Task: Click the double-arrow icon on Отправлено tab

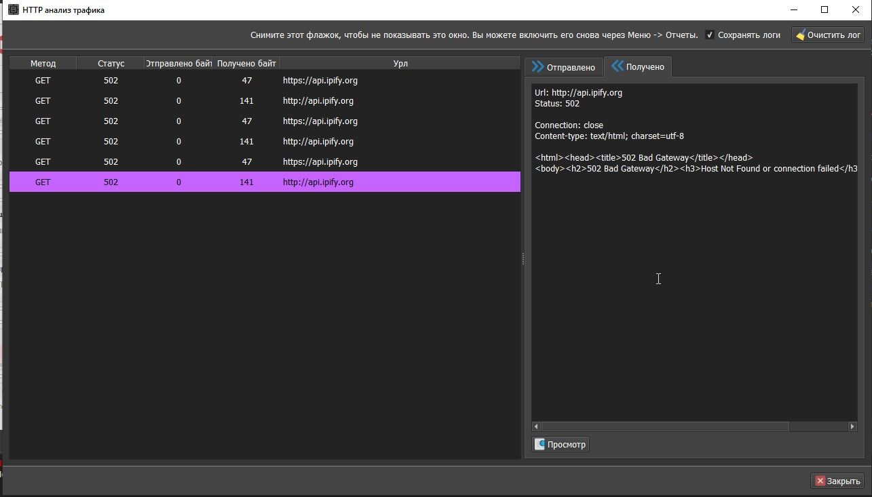Action: 537,67
